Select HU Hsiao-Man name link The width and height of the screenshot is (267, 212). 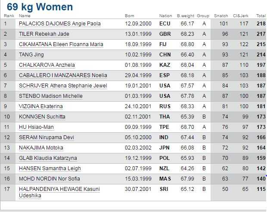click(x=36, y=127)
